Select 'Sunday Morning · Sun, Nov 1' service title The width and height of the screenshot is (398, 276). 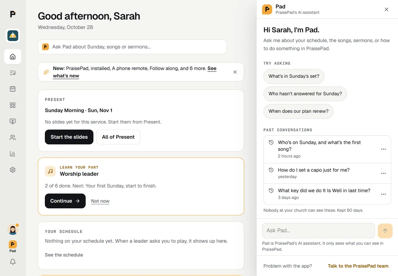(79, 110)
